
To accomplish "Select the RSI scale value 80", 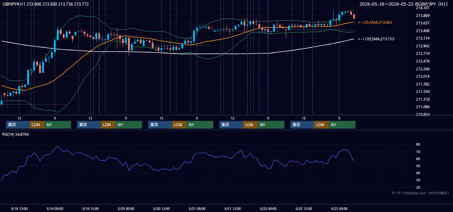I will click(418, 145).
